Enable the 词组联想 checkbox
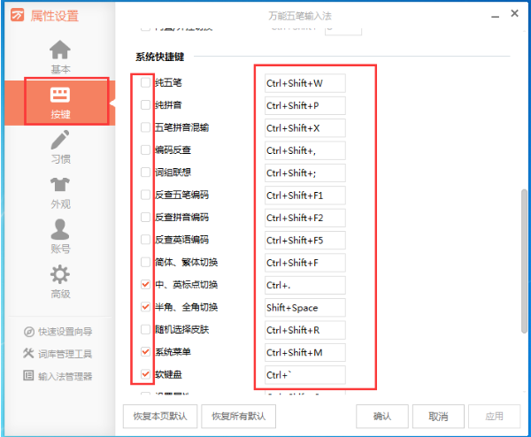Screen dimensions: 531x437 click(145, 172)
